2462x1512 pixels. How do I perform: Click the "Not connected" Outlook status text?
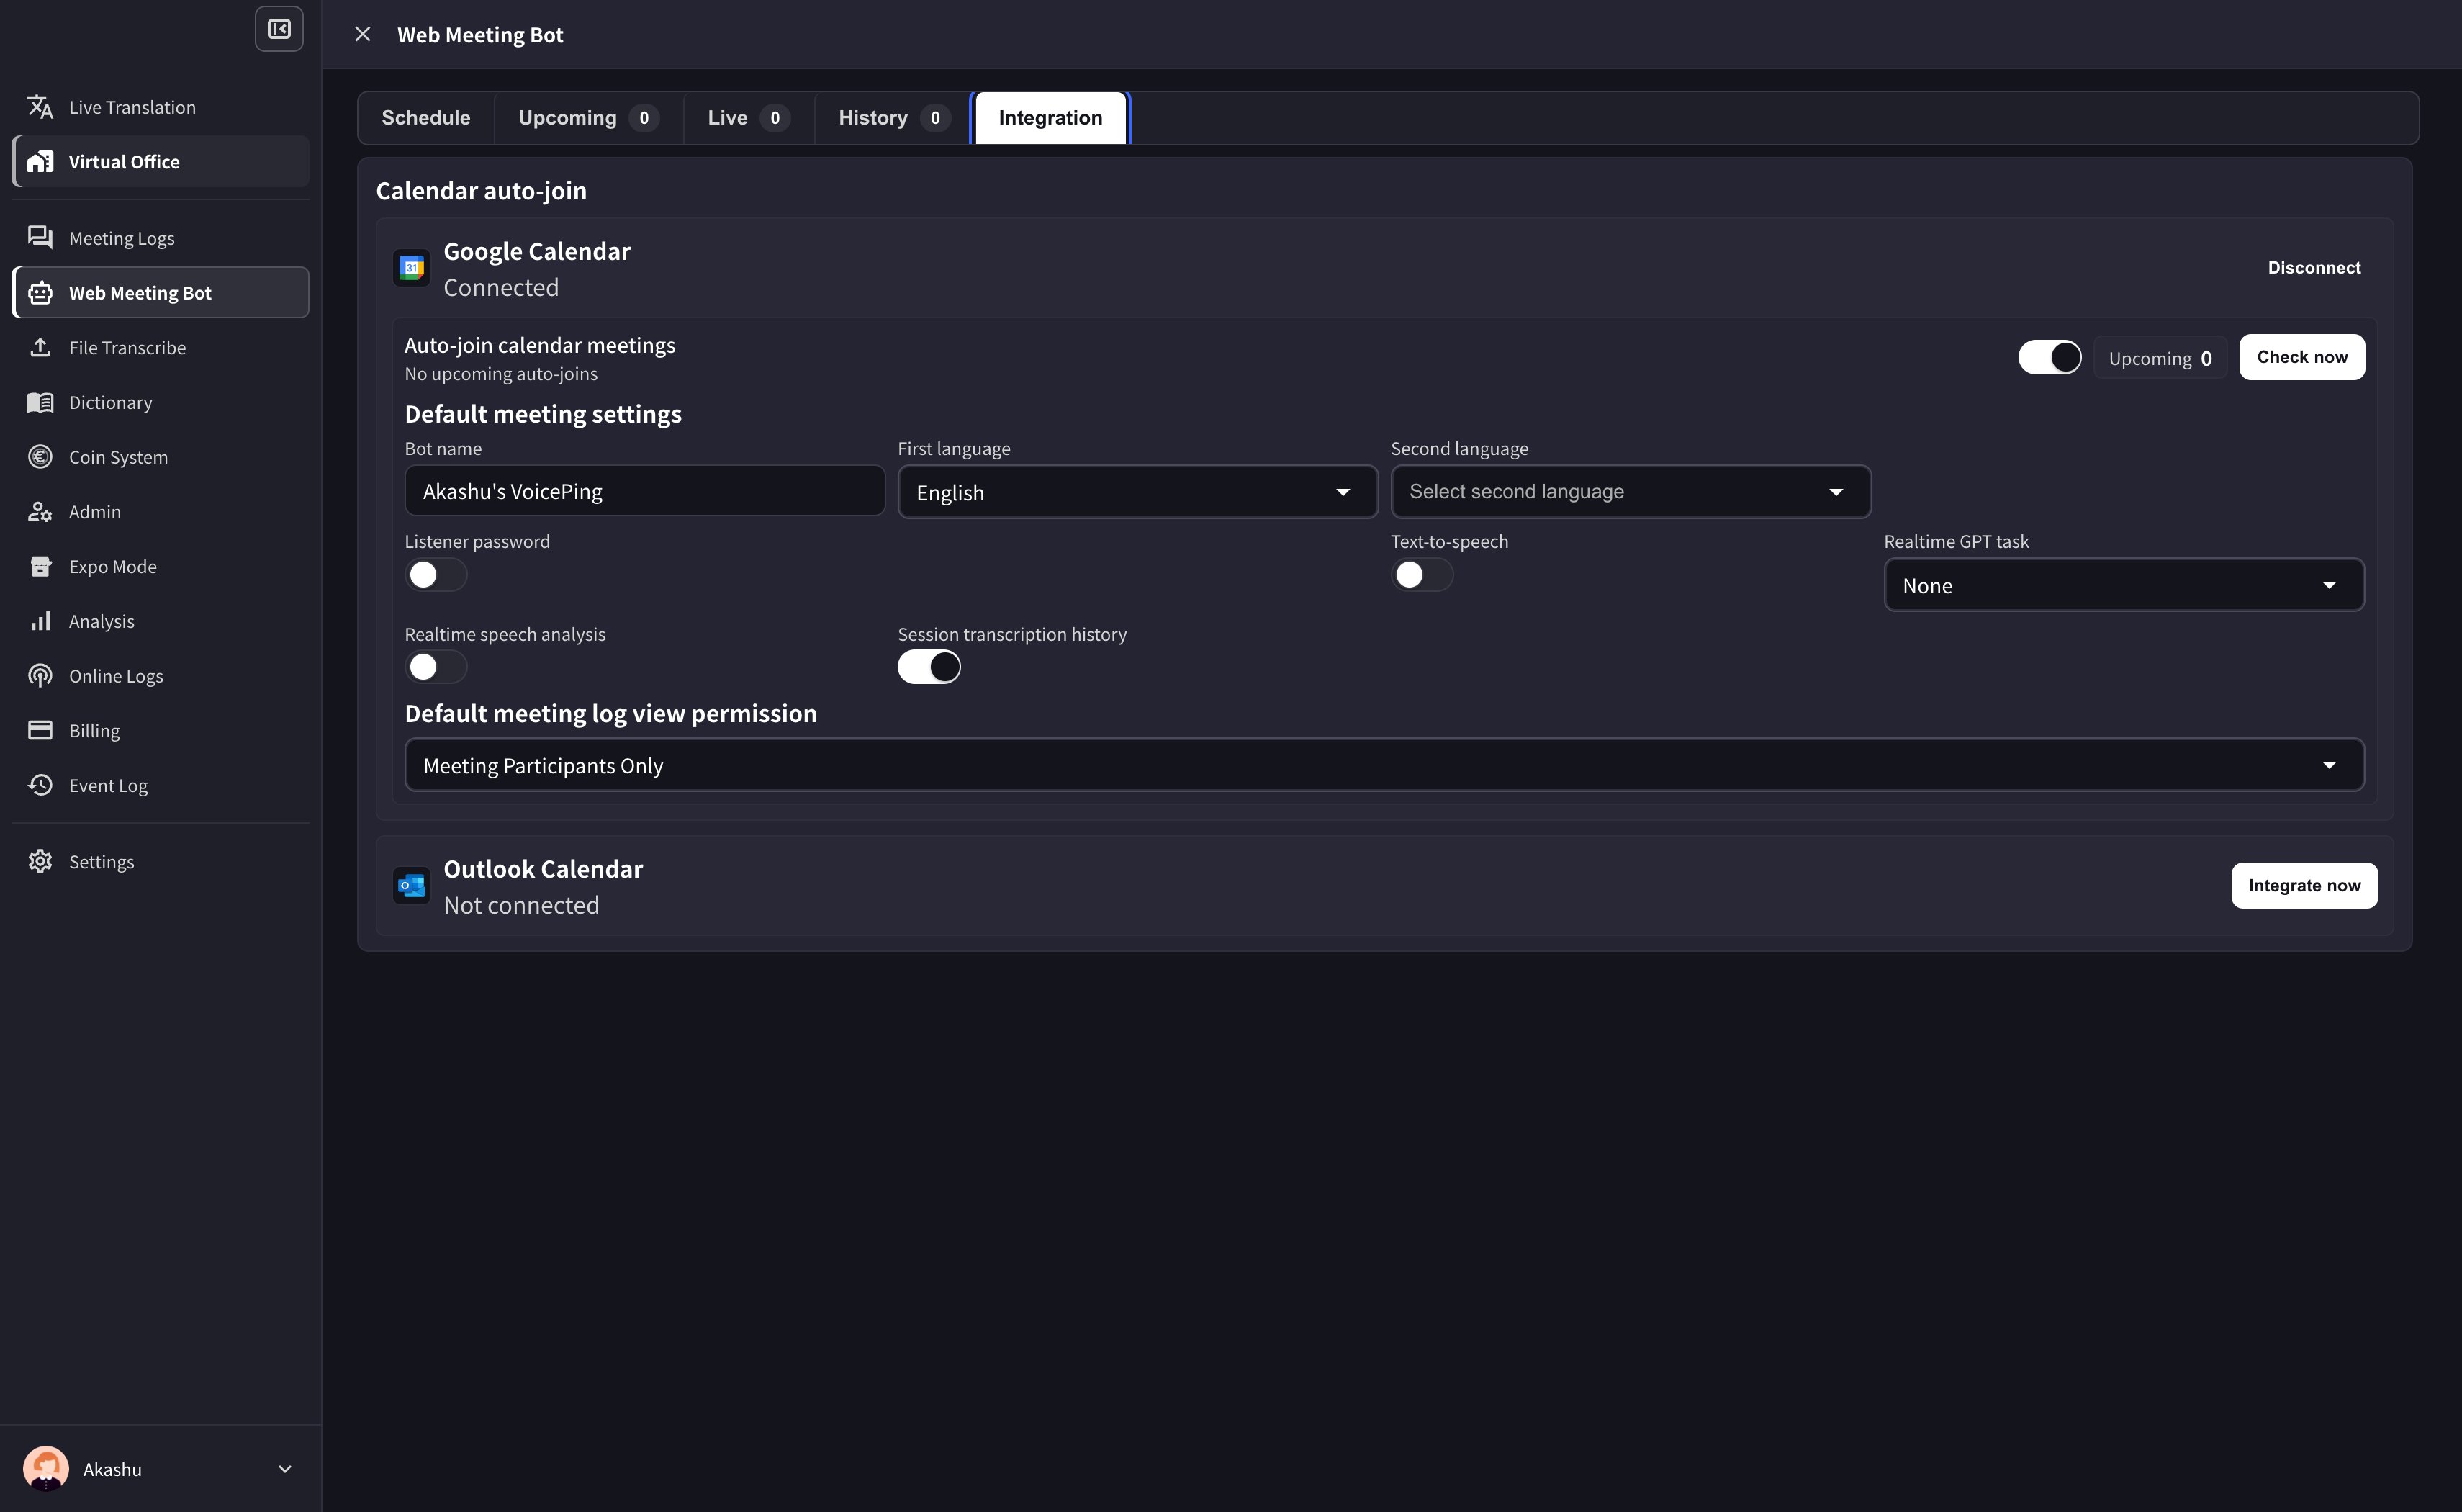point(522,905)
